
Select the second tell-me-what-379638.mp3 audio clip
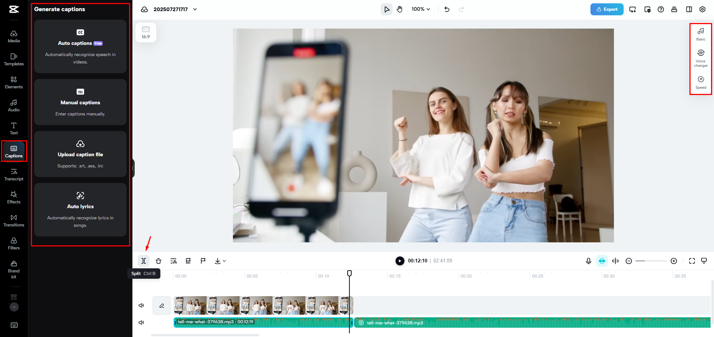tap(532, 323)
